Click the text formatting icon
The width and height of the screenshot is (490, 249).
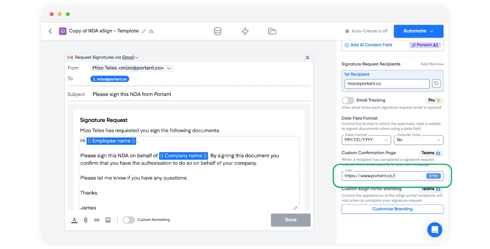point(74,220)
